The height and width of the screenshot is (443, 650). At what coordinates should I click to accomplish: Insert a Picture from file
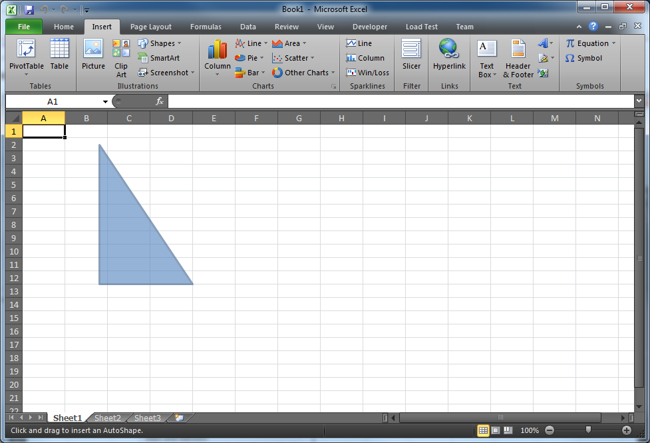coord(93,54)
